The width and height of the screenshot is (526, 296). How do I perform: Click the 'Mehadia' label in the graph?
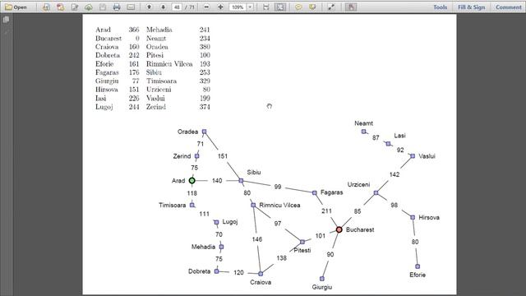click(x=203, y=247)
